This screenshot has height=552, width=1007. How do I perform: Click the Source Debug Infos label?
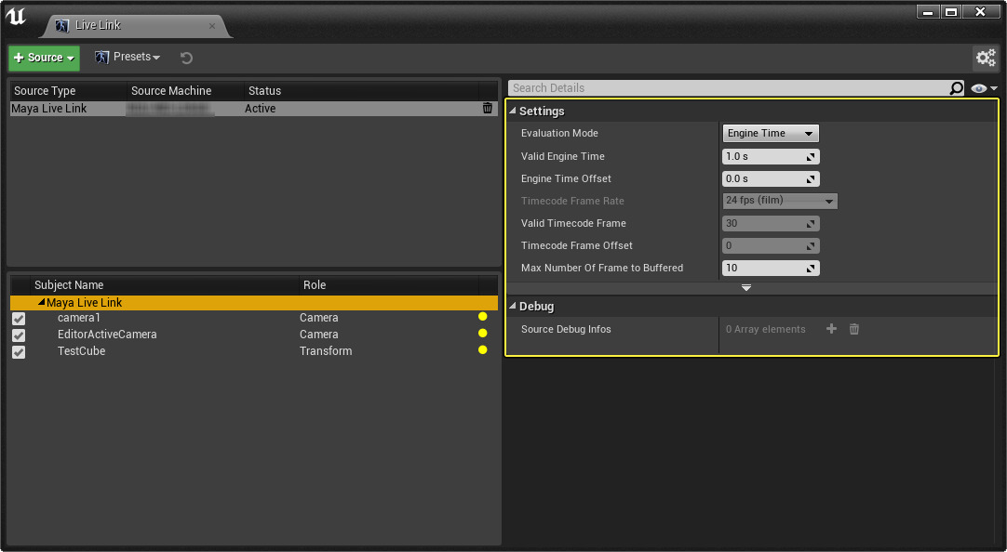click(566, 330)
